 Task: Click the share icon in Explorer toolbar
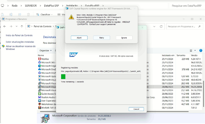20,15
